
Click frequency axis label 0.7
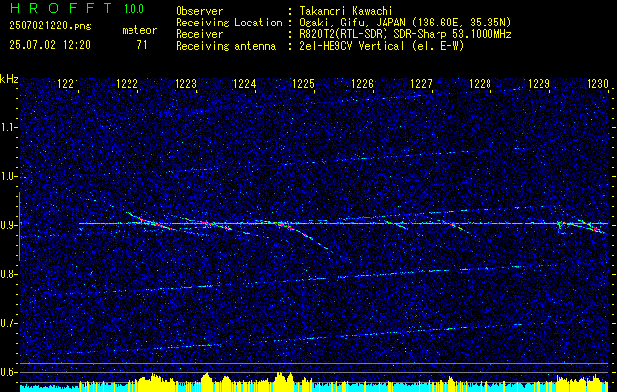click(x=9, y=323)
